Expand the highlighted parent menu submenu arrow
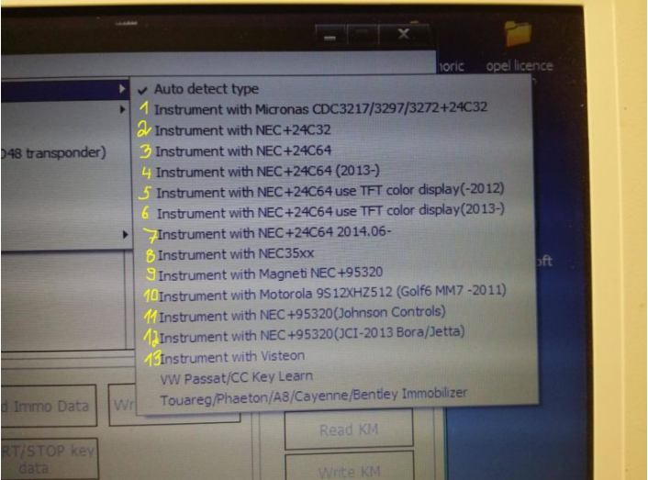 click(x=123, y=89)
